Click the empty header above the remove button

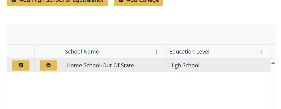(48, 52)
